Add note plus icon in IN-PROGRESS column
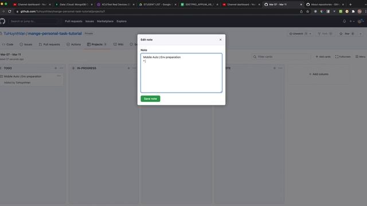 [x=128, y=68]
